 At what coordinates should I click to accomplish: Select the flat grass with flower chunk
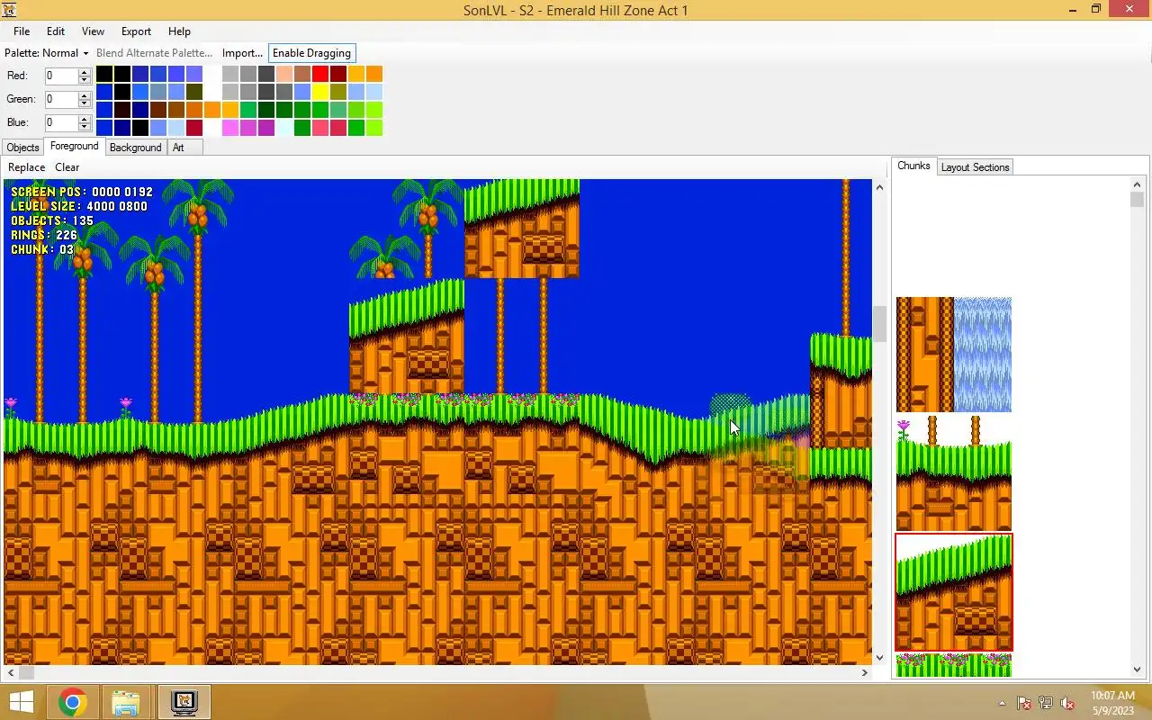click(954, 473)
